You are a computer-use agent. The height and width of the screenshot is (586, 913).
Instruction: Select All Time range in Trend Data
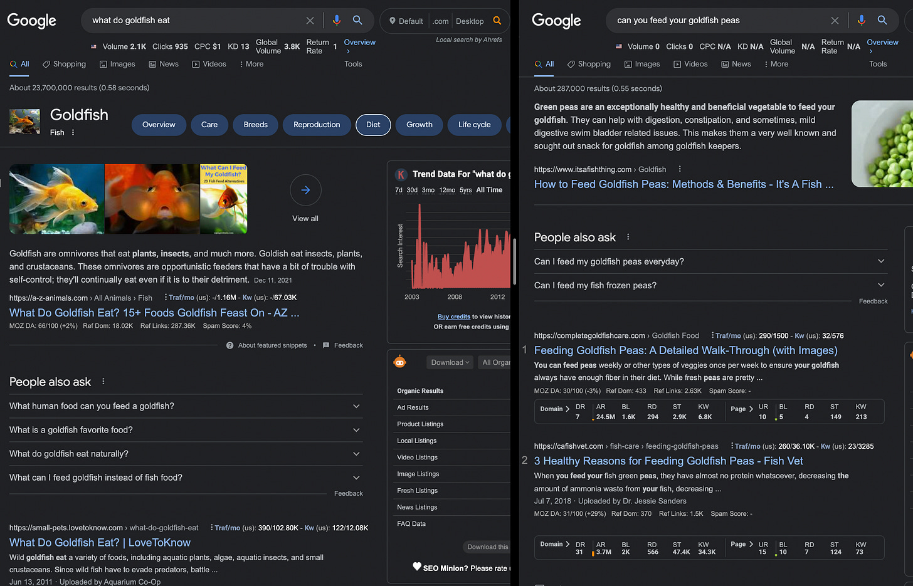489,190
